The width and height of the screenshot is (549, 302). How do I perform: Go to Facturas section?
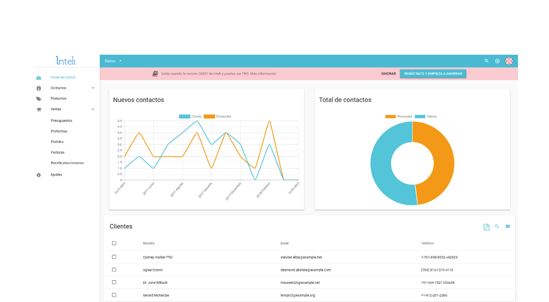tap(58, 152)
